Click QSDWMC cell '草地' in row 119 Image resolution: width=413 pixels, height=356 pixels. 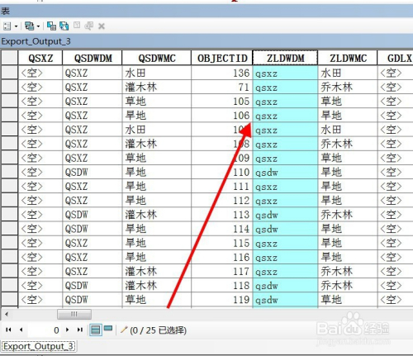(x=157, y=300)
